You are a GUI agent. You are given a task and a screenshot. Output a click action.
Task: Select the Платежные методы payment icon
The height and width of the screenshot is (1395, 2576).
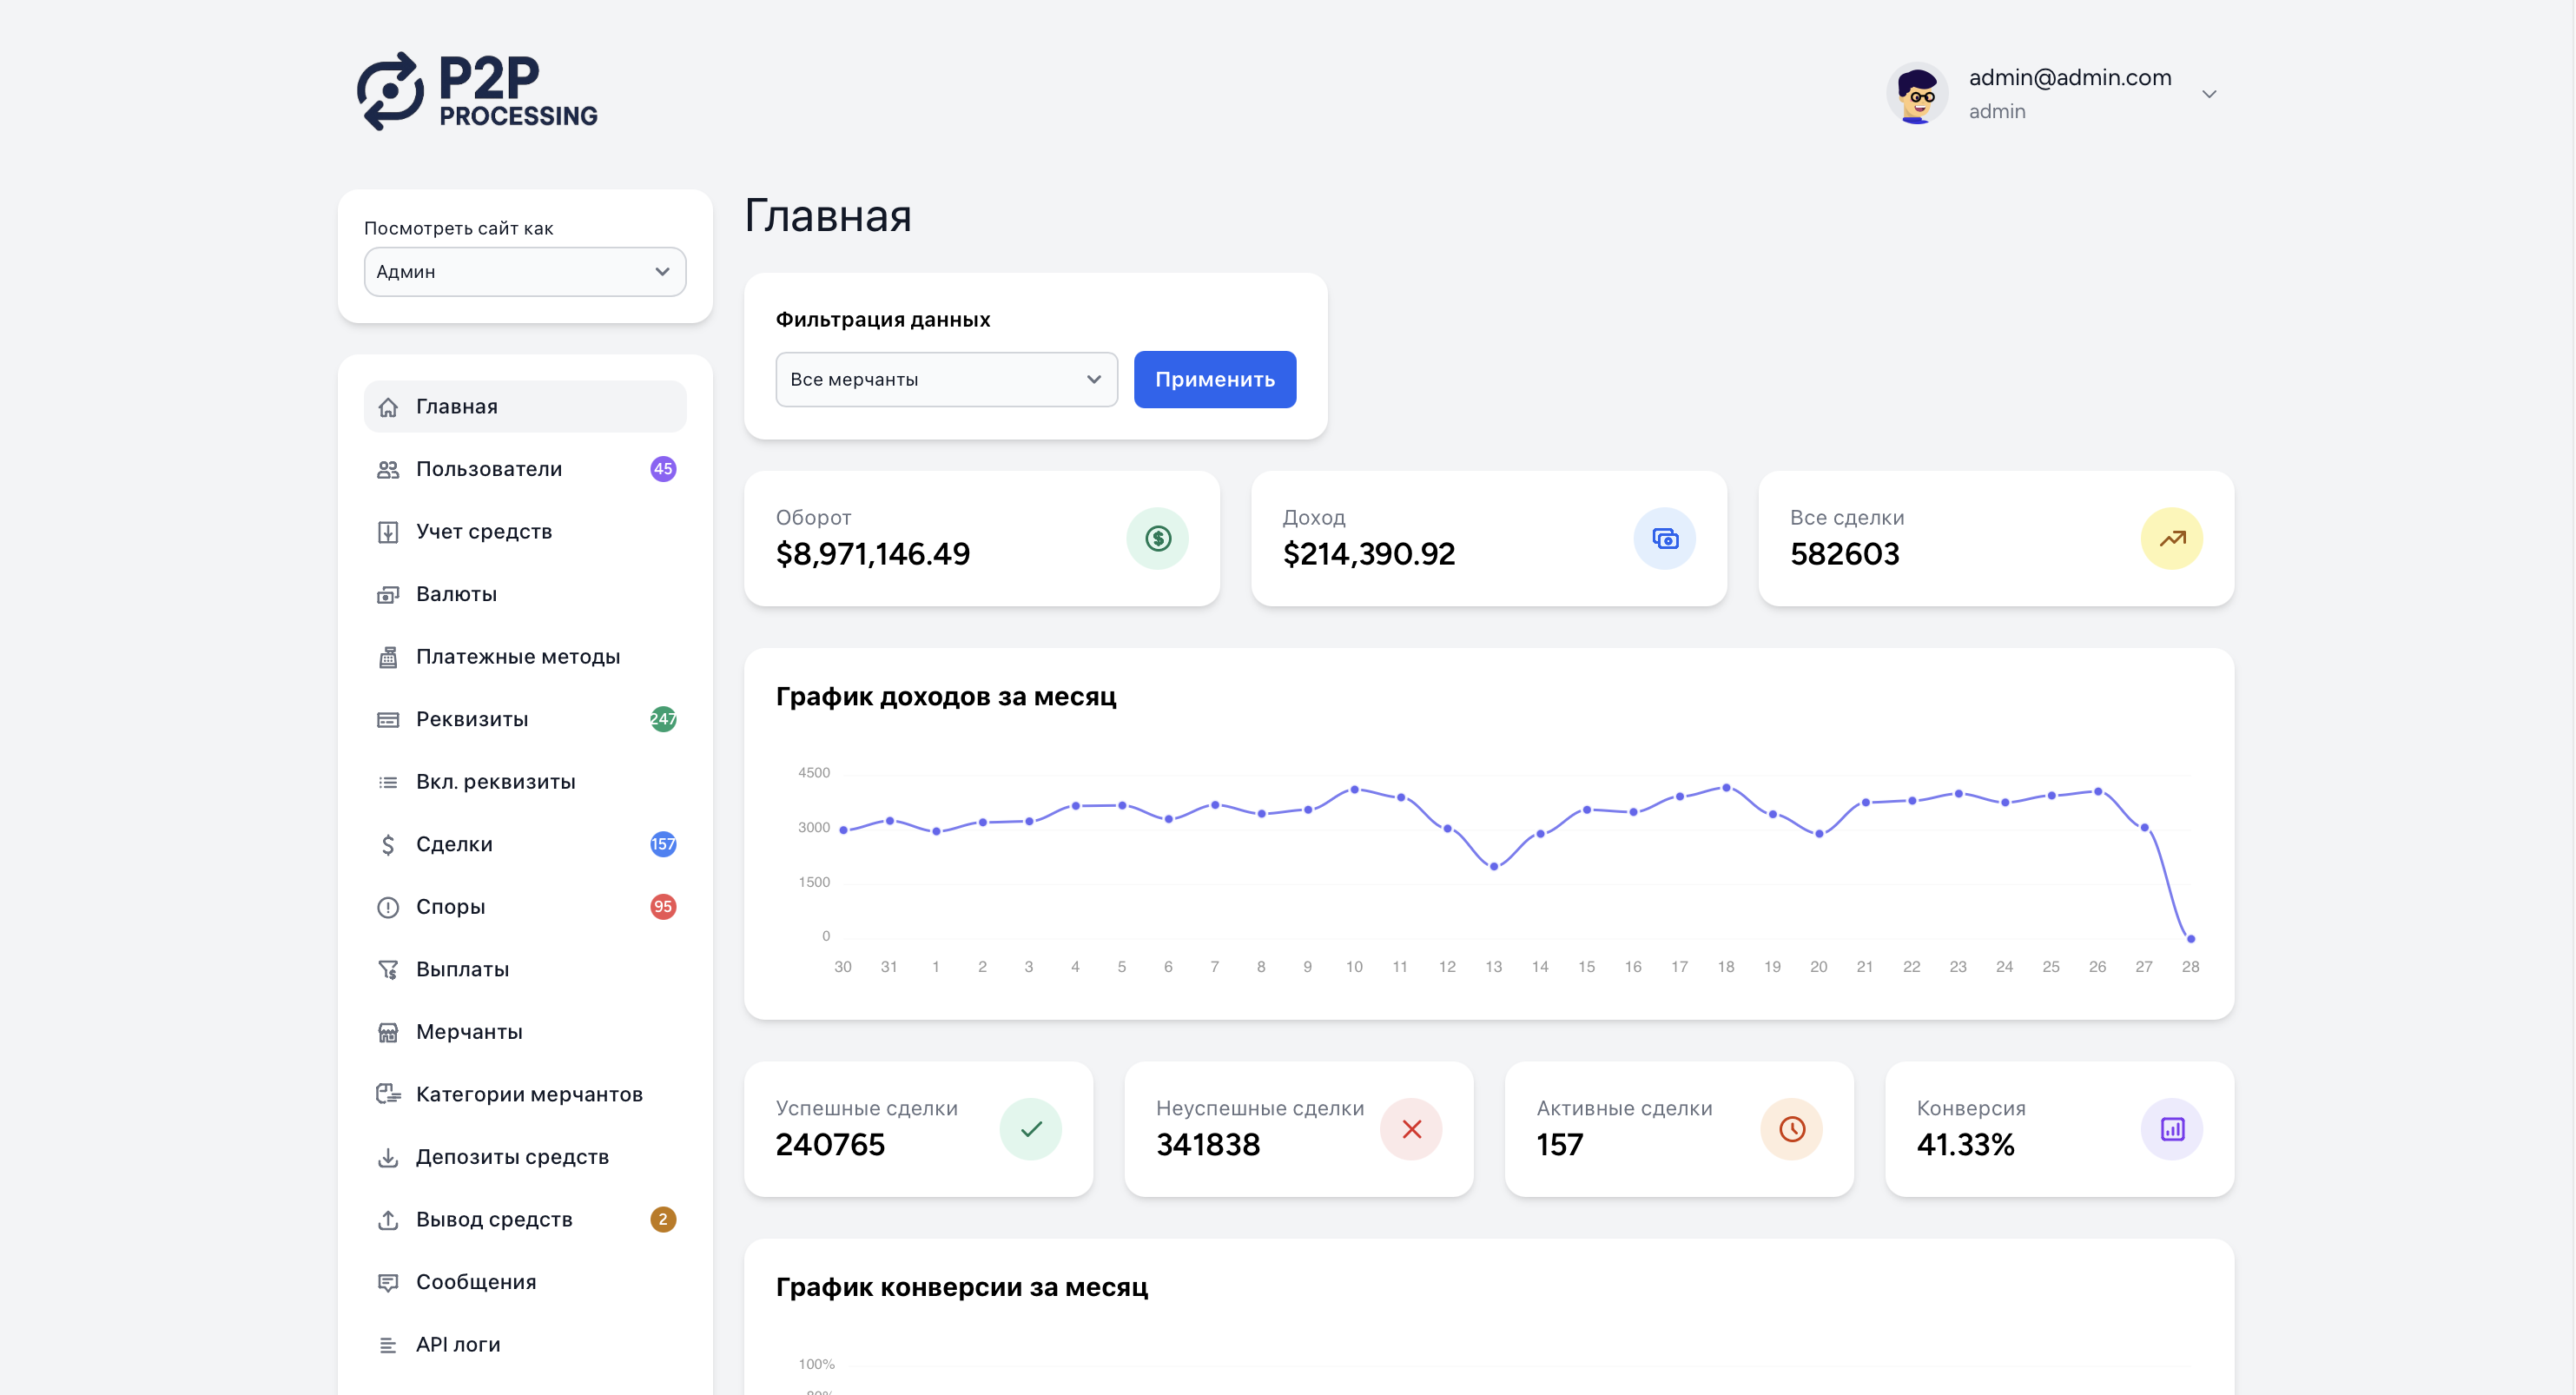coord(389,656)
